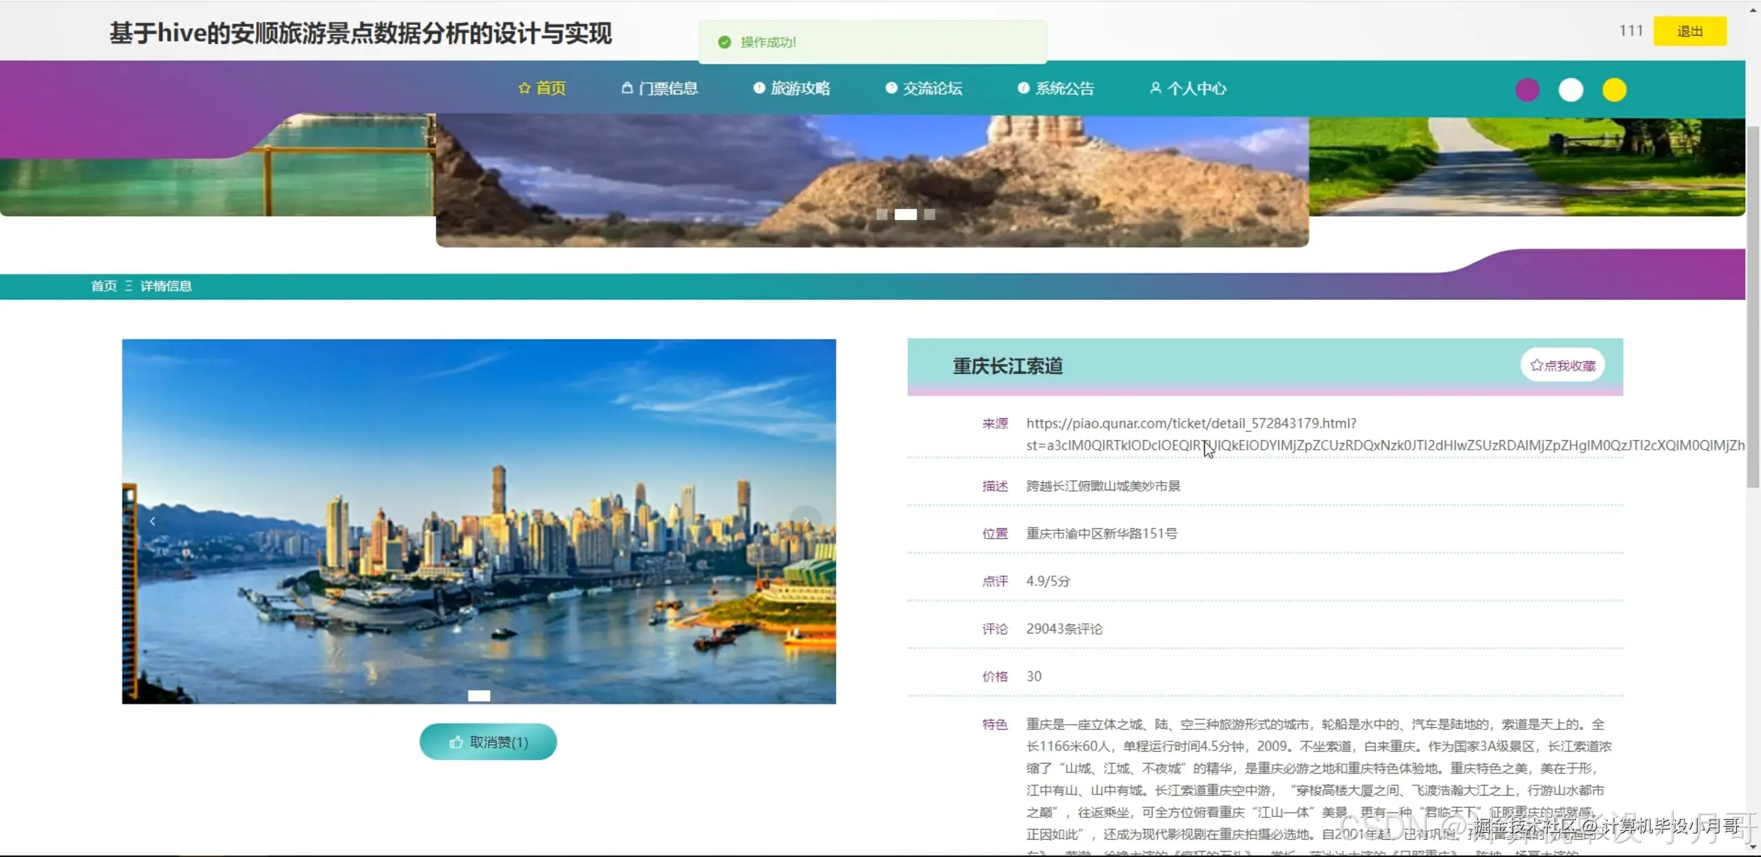Toggle the purple circle in the navigation bar
Image resolution: width=1761 pixels, height=857 pixels.
click(1526, 89)
